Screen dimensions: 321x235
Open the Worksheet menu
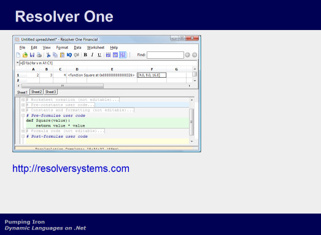(96, 48)
